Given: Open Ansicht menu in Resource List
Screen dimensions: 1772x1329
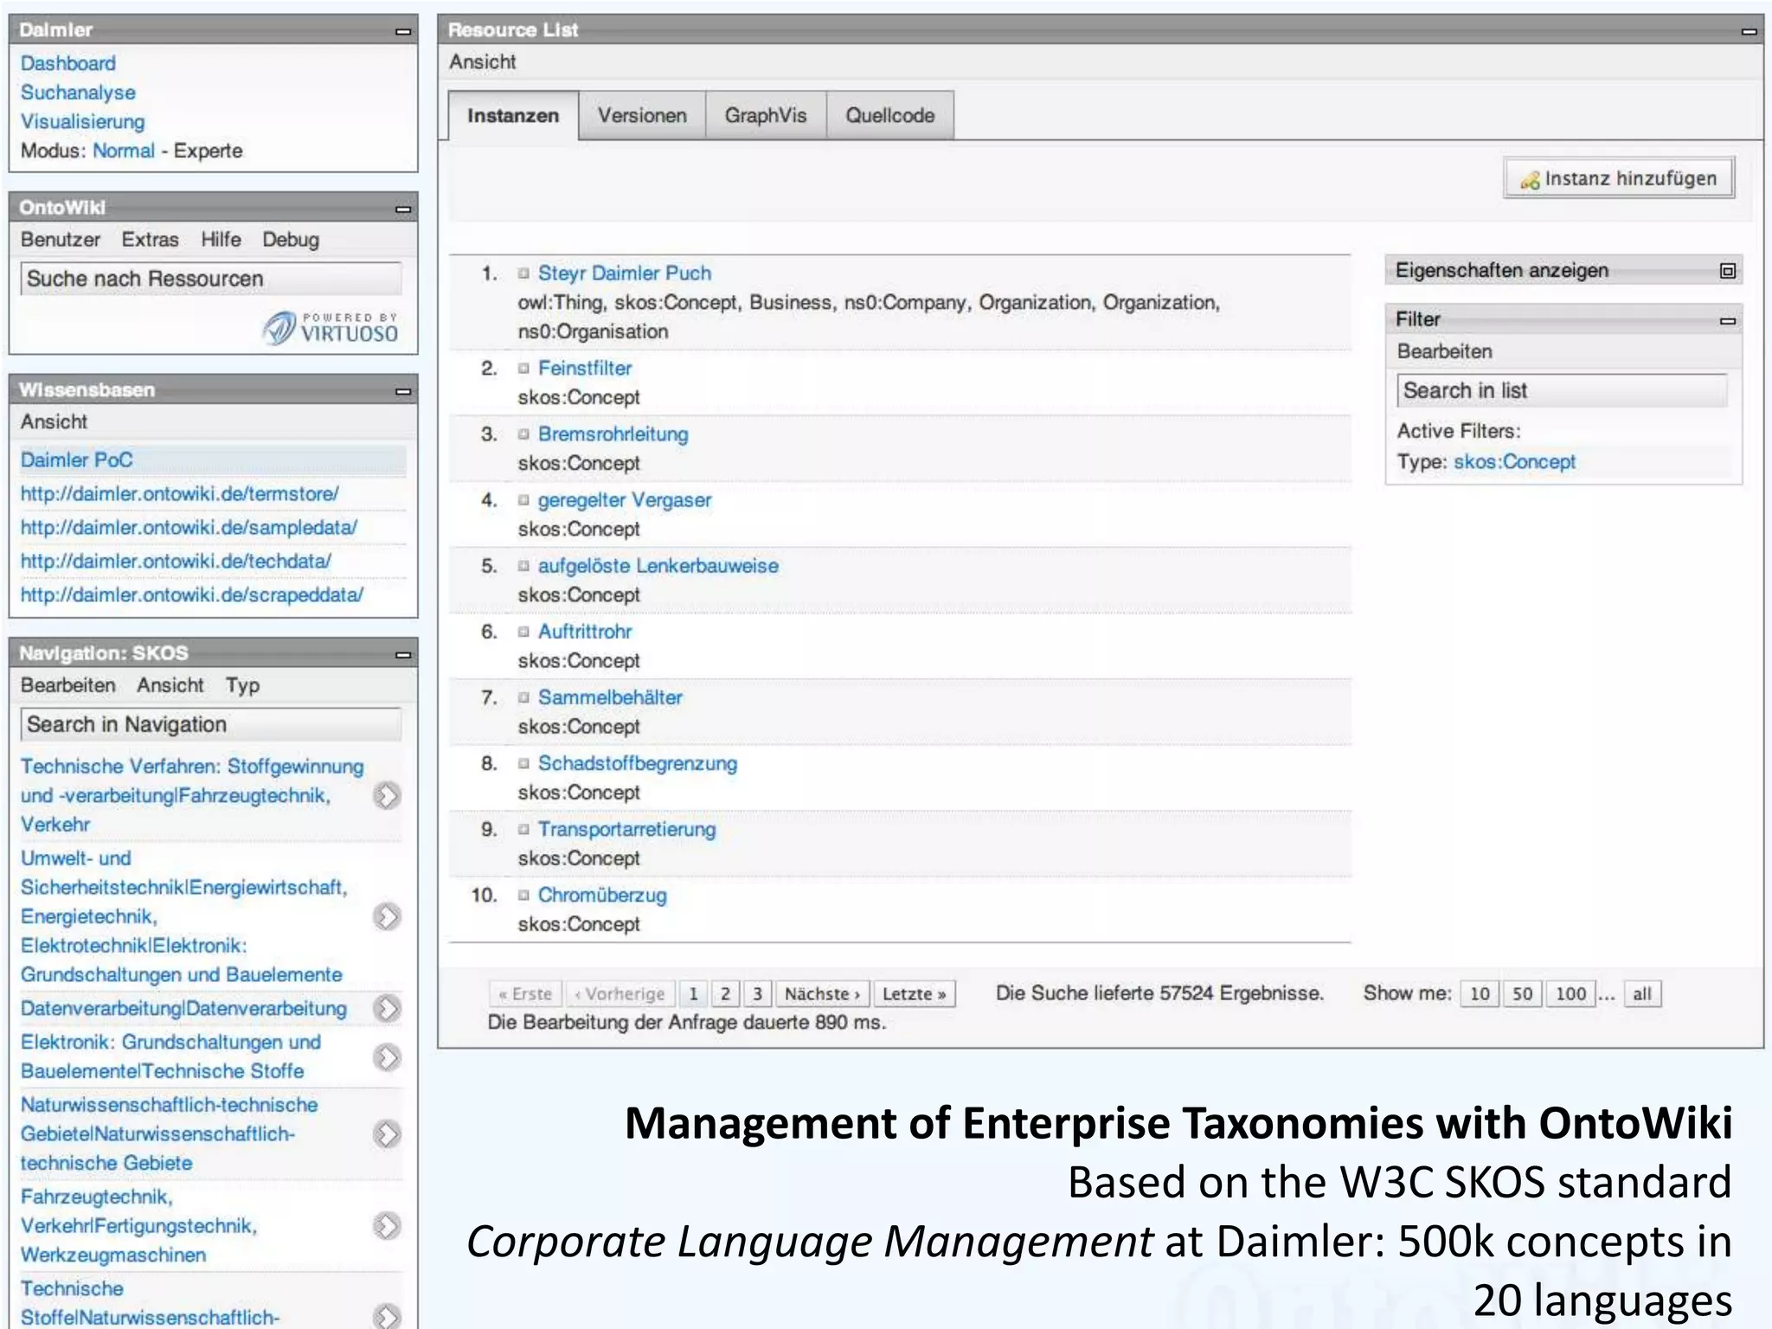Looking at the screenshot, I should [483, 62].
